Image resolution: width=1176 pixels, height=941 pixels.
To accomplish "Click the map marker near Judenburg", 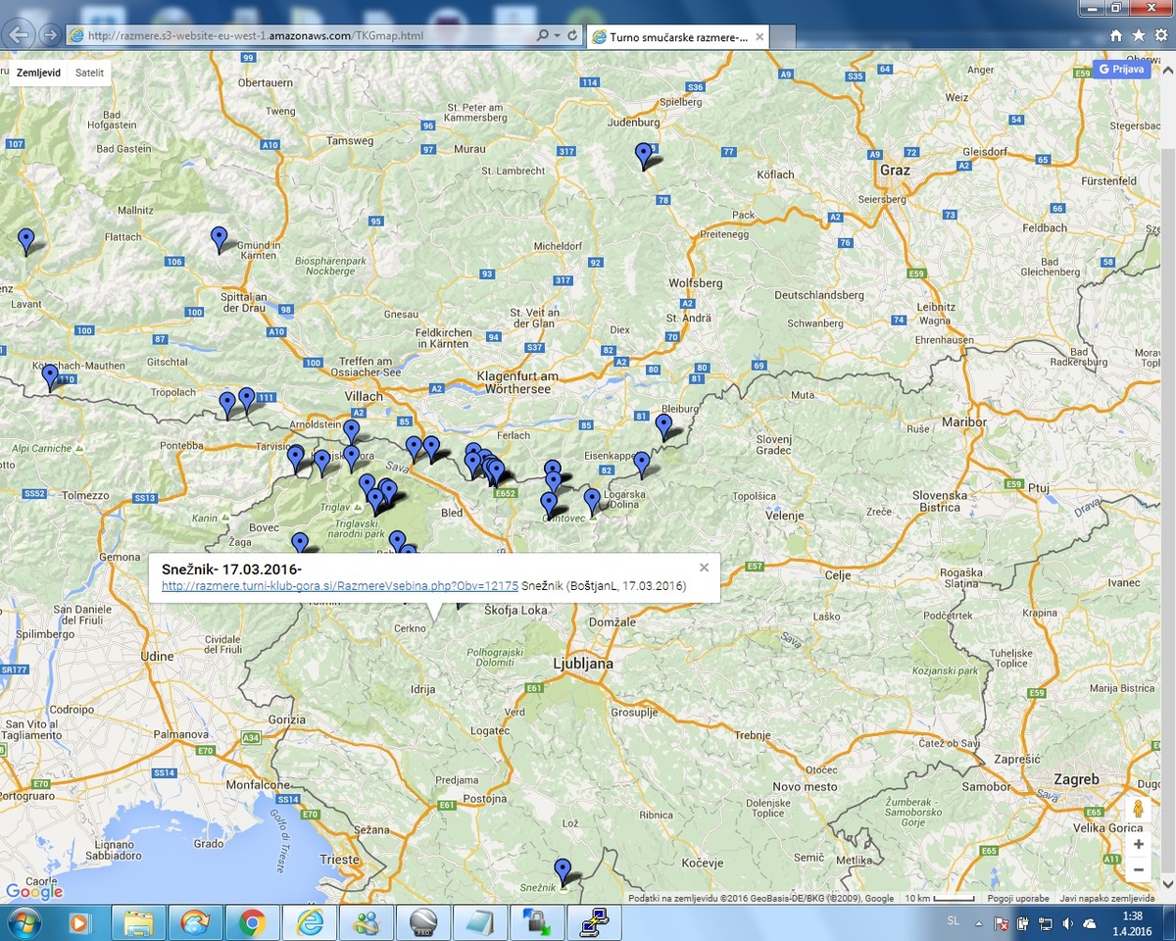I will (x=644, y=155).
